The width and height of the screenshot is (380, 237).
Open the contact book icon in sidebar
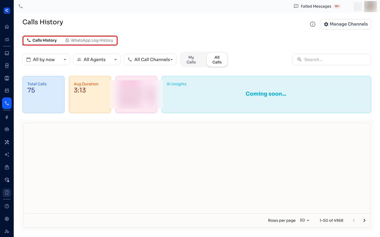coord(7,66)
